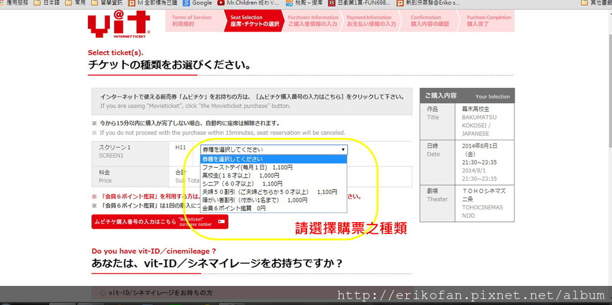The width and height of the screenshot is (612, 305).
Task: Open the 日劇第1頁-FUN698 bookmark
Action: 359,3
